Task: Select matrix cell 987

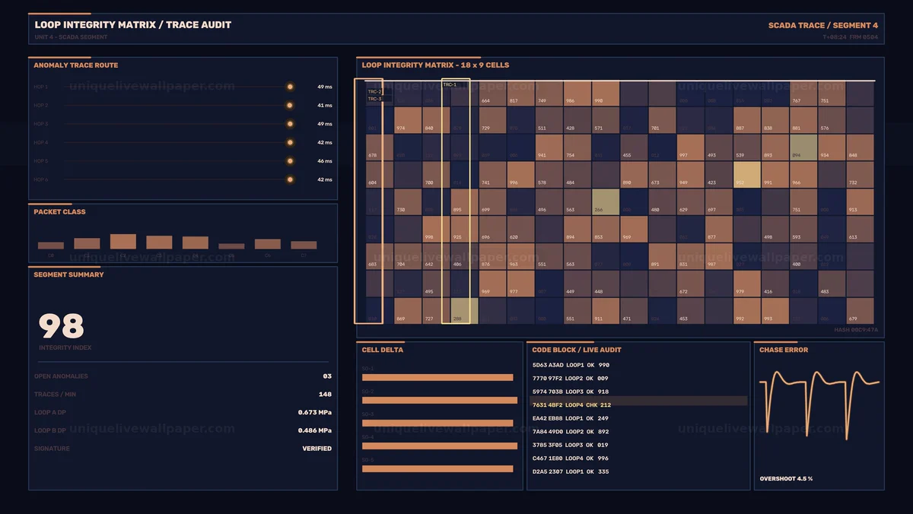Action: tap(718, 256)
